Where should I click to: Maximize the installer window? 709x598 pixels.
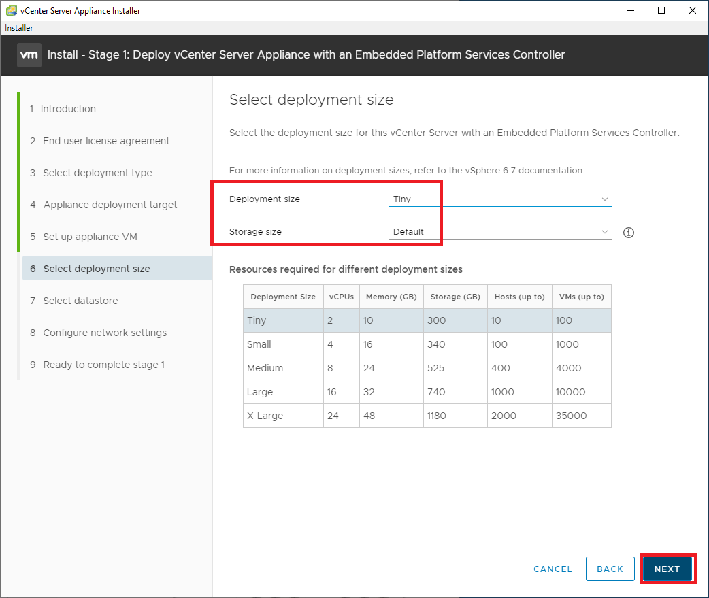tap(661, 11)
